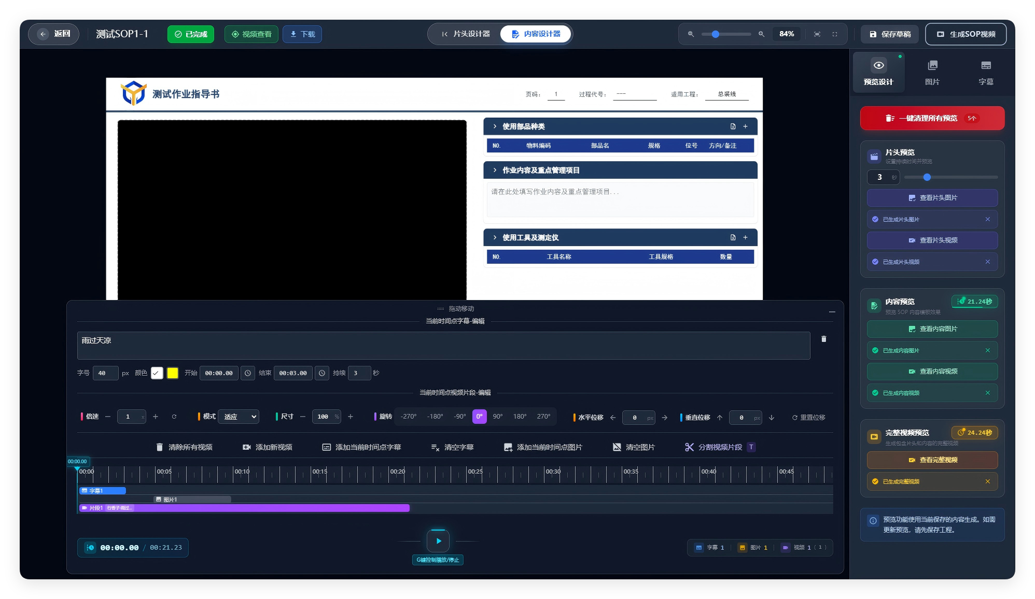Click the document icon in 使用工具及测定仪 header

733,237
